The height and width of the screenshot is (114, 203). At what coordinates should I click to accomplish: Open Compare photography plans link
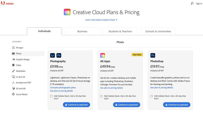[63, 87]
